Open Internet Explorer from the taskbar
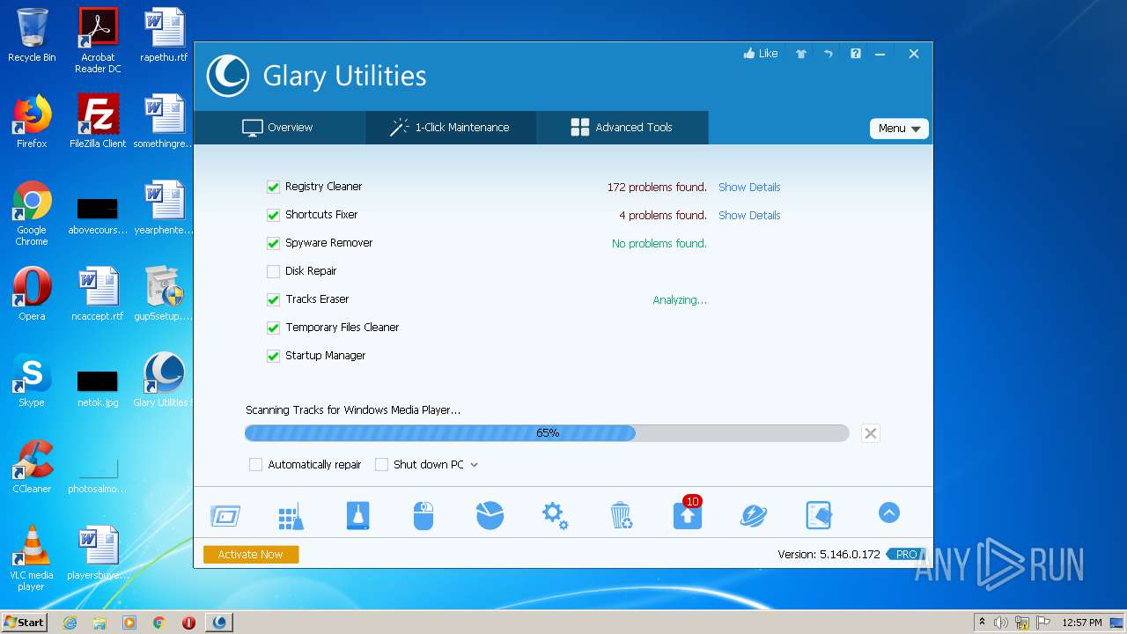The height and width of the screenshot is (634, 1127). 70,623
